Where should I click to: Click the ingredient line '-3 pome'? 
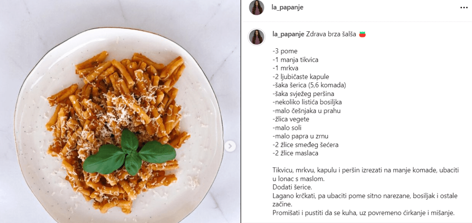(x=285, y=51)
